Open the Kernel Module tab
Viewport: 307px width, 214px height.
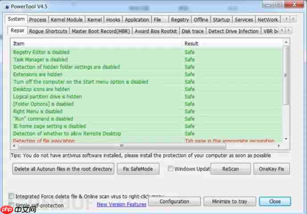pyautogui.click(x=67, y=20)
